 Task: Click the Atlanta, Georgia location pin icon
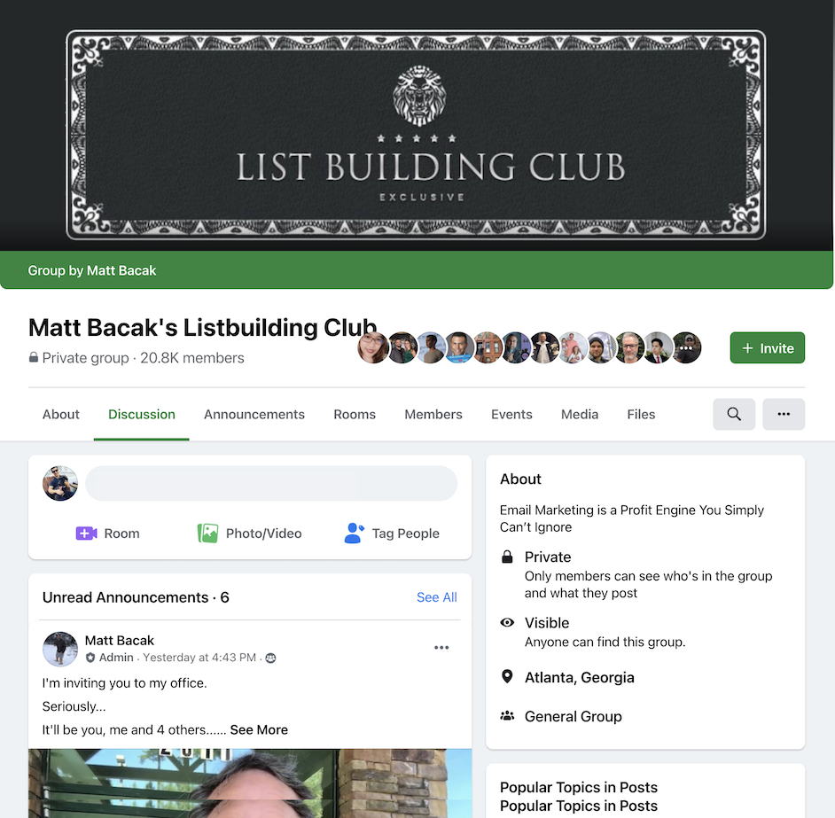[x=507, y=677]
